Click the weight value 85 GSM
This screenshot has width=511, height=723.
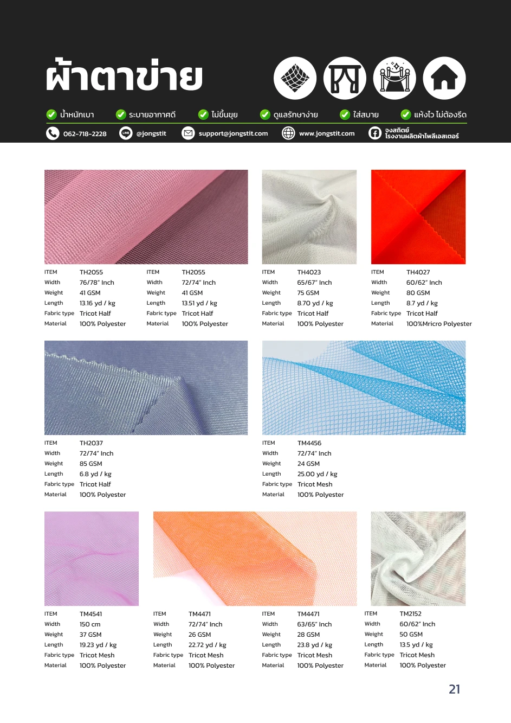tap(91, 464)
